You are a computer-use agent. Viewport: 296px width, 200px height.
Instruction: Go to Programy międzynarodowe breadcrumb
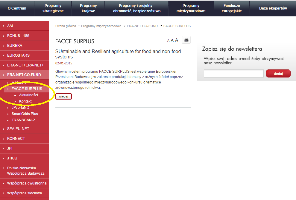point(101,26)
